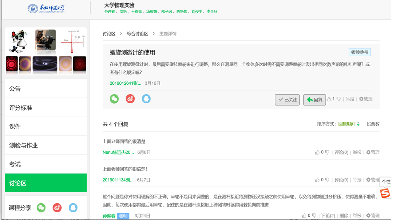Click the 回复 reply button
The image size is (396, 220).
click(x=314, y=99)
